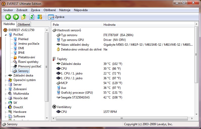This screenshot has height=129, width=201.
Task: Click the Seagate ST3250410AS drive icon
Action: 58,97
